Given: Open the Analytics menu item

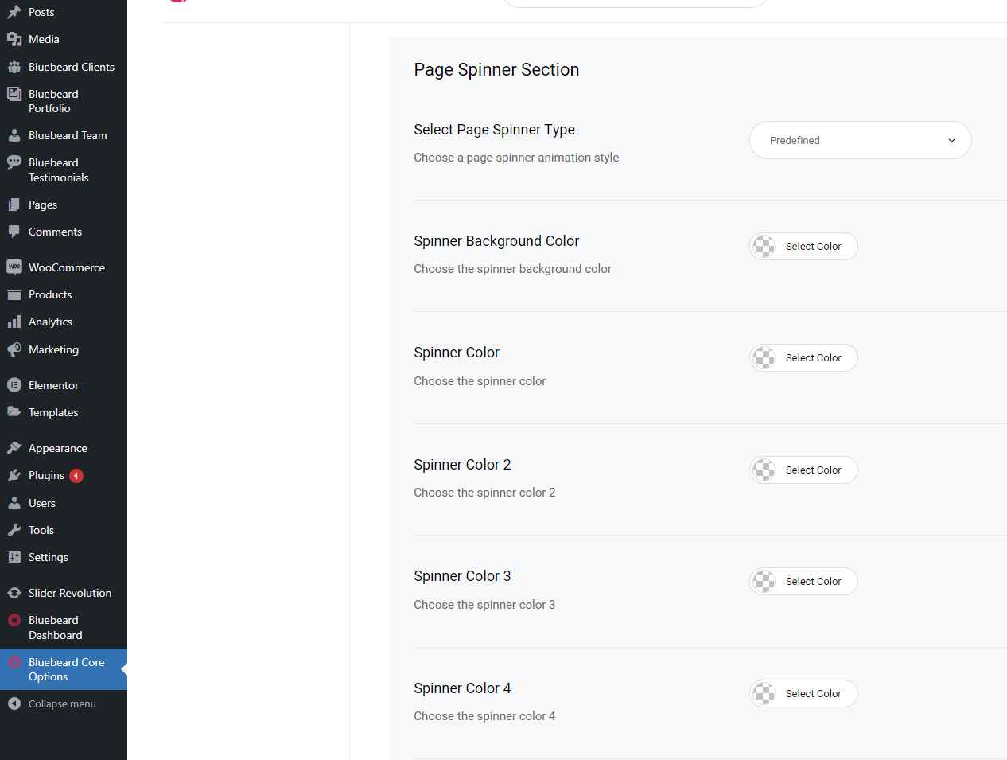Looking at the screenshot, I should [x=64, y=322].
